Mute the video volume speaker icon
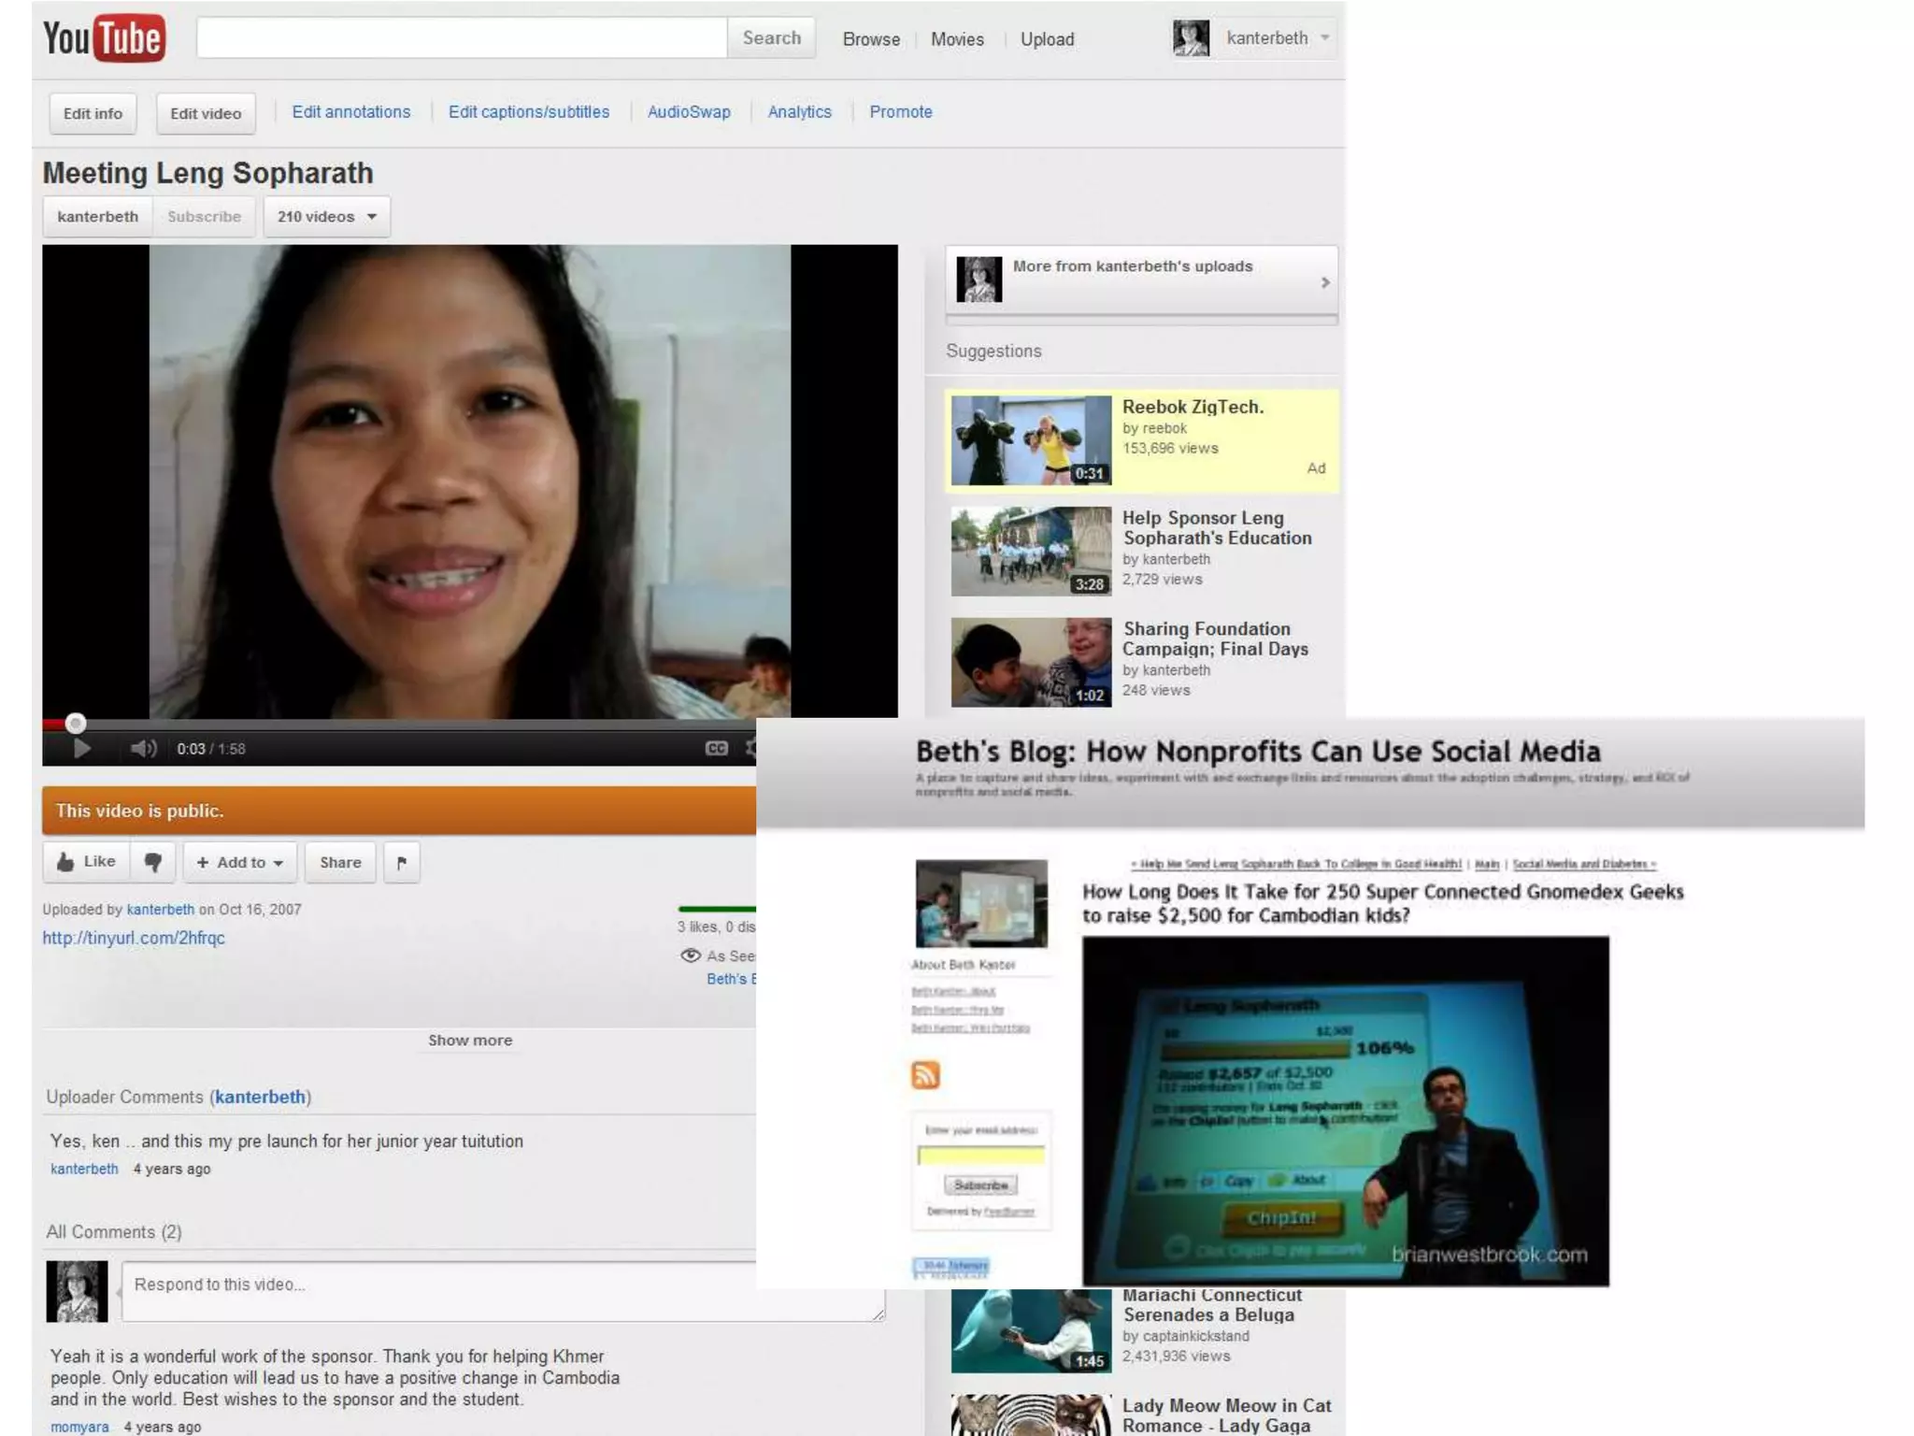The image size is (1914, 1436). click(x=143, y=749)
